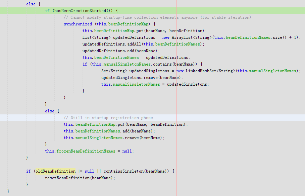Click the synchronized keyword
The height and width of the screenshot is (196, 305).
(x=78, y=24)
